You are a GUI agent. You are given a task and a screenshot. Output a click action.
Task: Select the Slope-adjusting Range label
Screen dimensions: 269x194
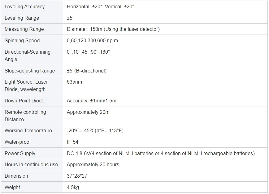pyautogui.click(x=30, y=71)
